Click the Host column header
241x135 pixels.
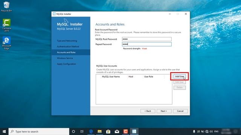point(131,76)
